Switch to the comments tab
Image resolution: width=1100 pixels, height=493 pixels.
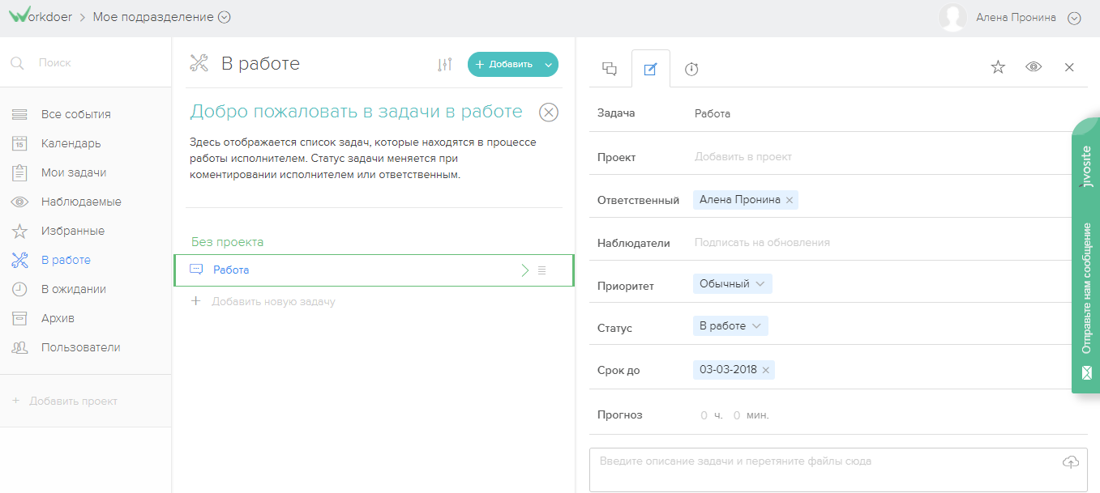[x=610, y=67]
